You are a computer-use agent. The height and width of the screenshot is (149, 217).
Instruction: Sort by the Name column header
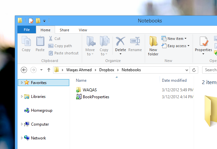[x=81, y=80]
